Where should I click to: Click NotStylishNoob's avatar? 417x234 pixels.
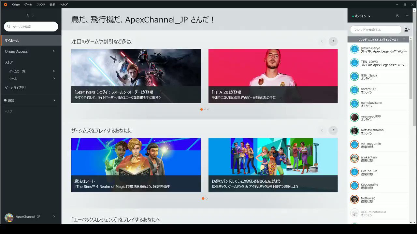(354, 131)
